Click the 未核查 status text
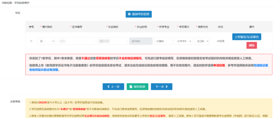Viewport: 275px width, 118px height. click(221, 41)
